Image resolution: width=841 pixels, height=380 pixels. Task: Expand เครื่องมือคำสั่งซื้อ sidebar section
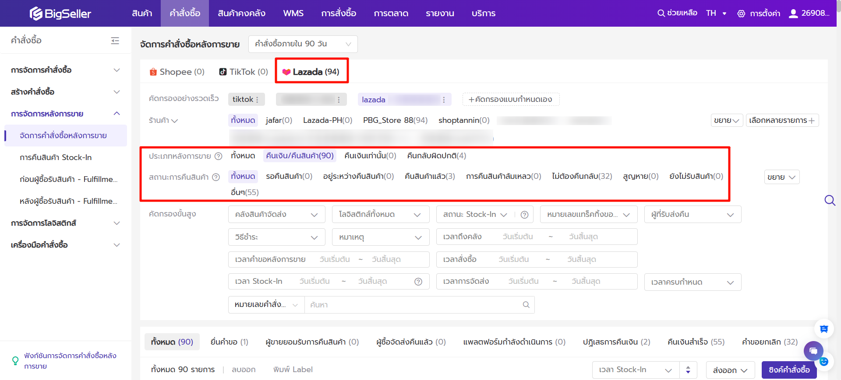point(66,245)
